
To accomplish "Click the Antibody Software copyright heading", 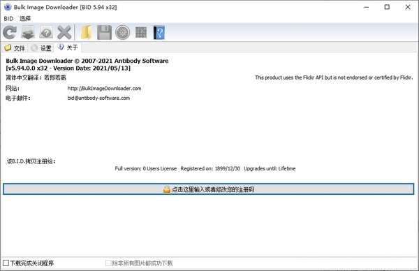I will pos(87,61).
